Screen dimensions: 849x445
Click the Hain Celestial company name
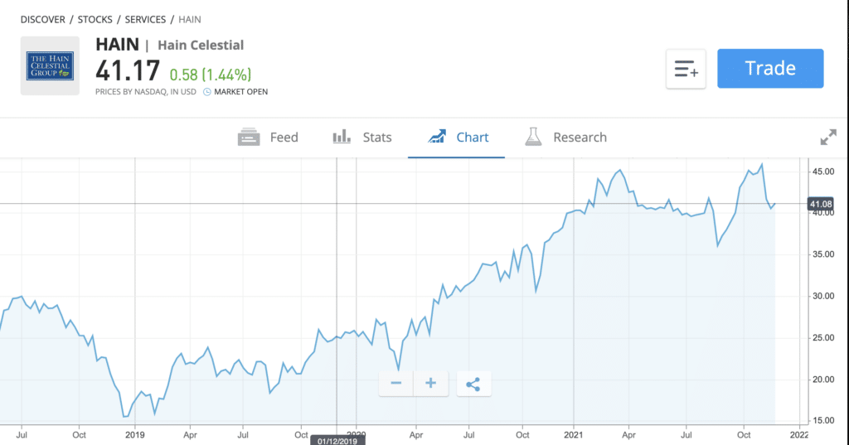pos(201,45)
